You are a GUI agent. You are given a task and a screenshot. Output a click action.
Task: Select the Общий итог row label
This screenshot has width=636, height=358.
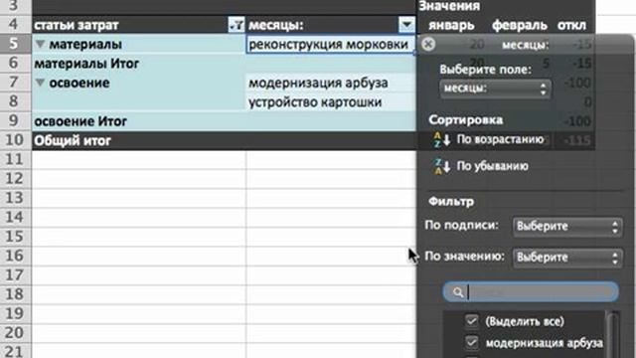coord(73,141)
